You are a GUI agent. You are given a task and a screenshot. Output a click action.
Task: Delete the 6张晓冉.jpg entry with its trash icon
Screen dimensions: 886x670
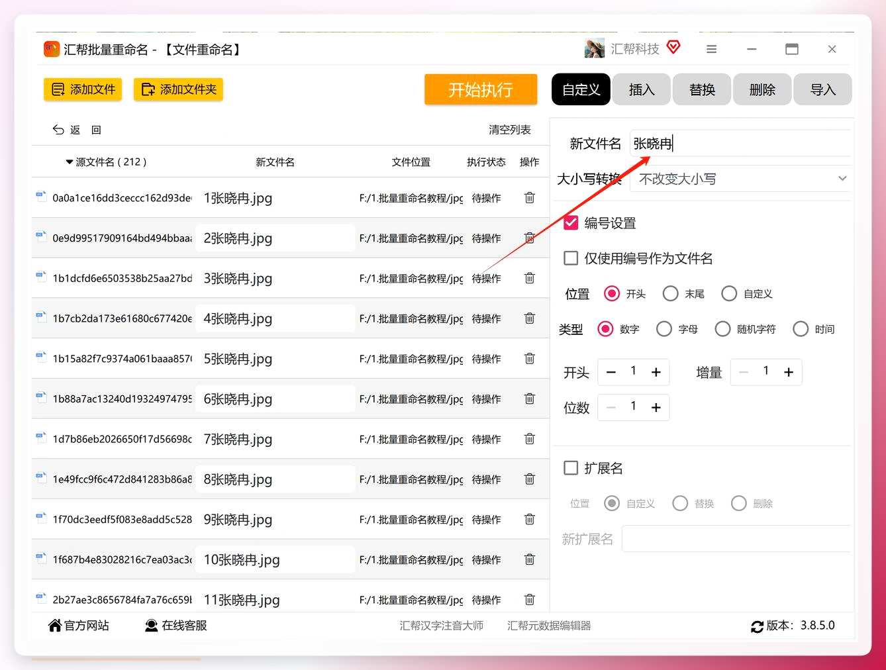pos(530,399)
